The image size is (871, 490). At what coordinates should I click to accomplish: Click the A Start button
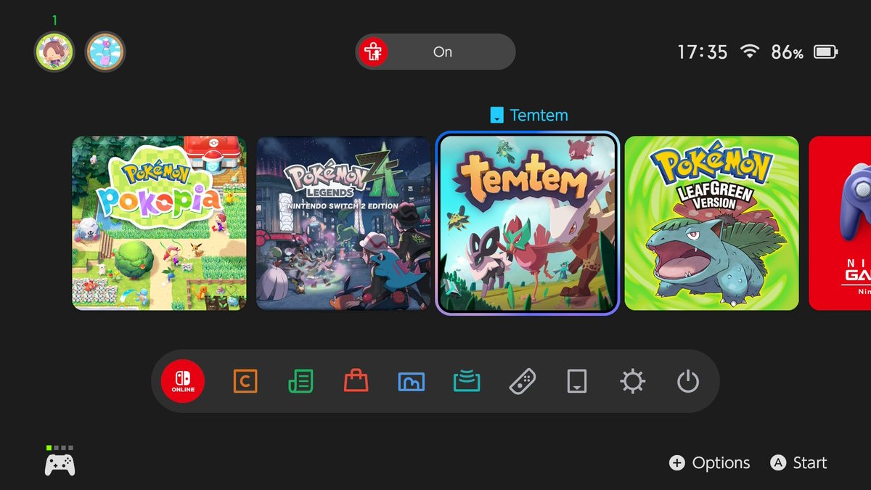(798, 463)
